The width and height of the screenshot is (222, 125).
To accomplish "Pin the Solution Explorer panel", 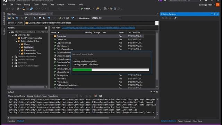I will pos(215,14).
